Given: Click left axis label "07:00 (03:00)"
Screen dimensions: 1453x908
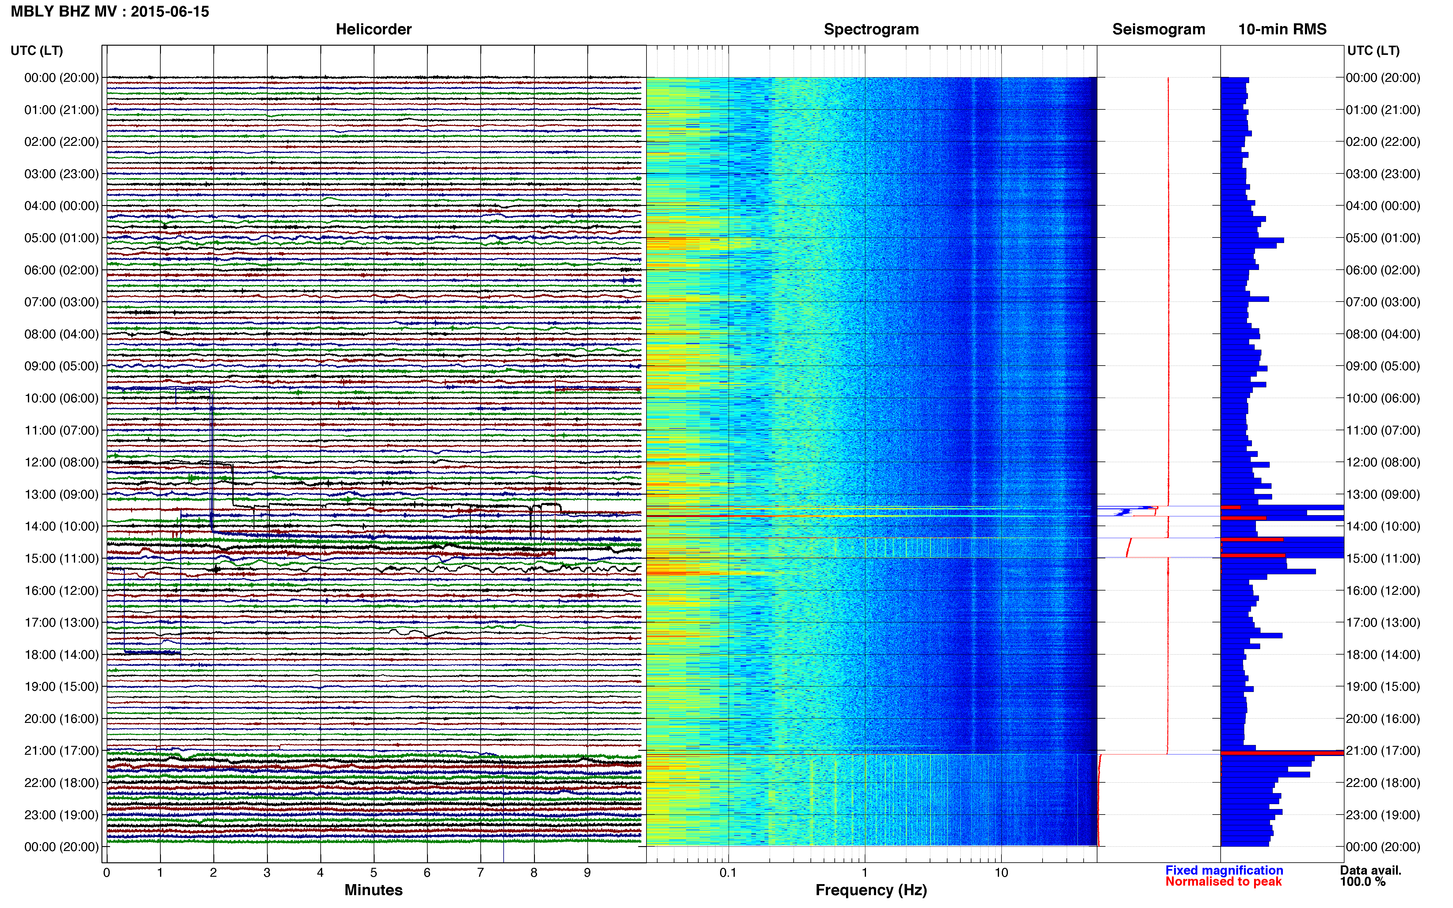Looking at the screenshot, I should point(61,302).
